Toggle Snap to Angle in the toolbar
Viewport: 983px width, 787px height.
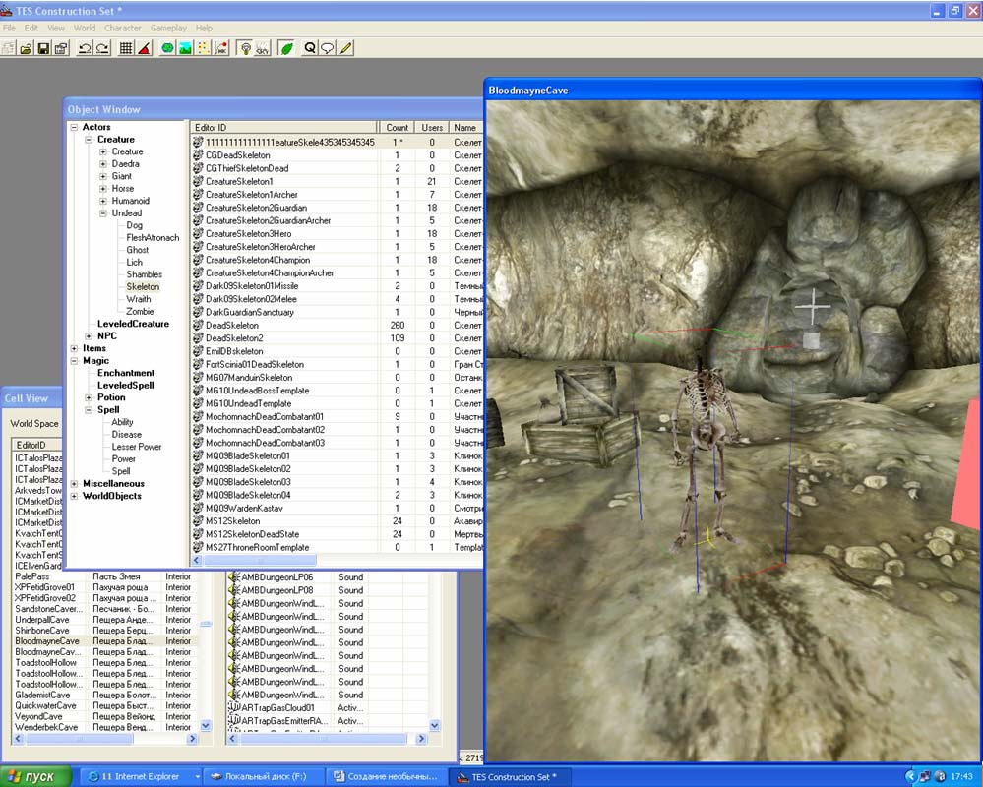[144, 48]
